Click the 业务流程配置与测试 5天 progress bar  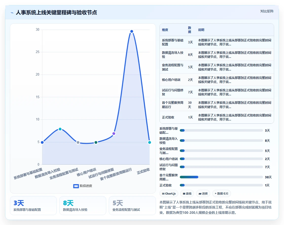pos(221,151)
